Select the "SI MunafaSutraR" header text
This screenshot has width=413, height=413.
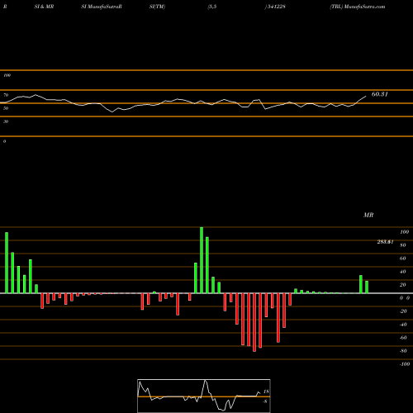tap(102, 7)
